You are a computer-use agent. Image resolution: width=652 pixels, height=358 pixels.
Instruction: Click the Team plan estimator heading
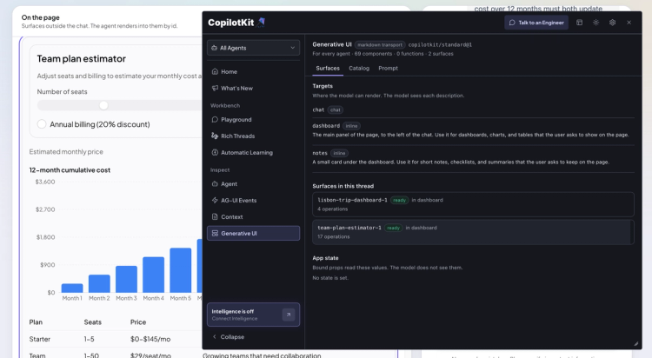click(x=82, y=58)
